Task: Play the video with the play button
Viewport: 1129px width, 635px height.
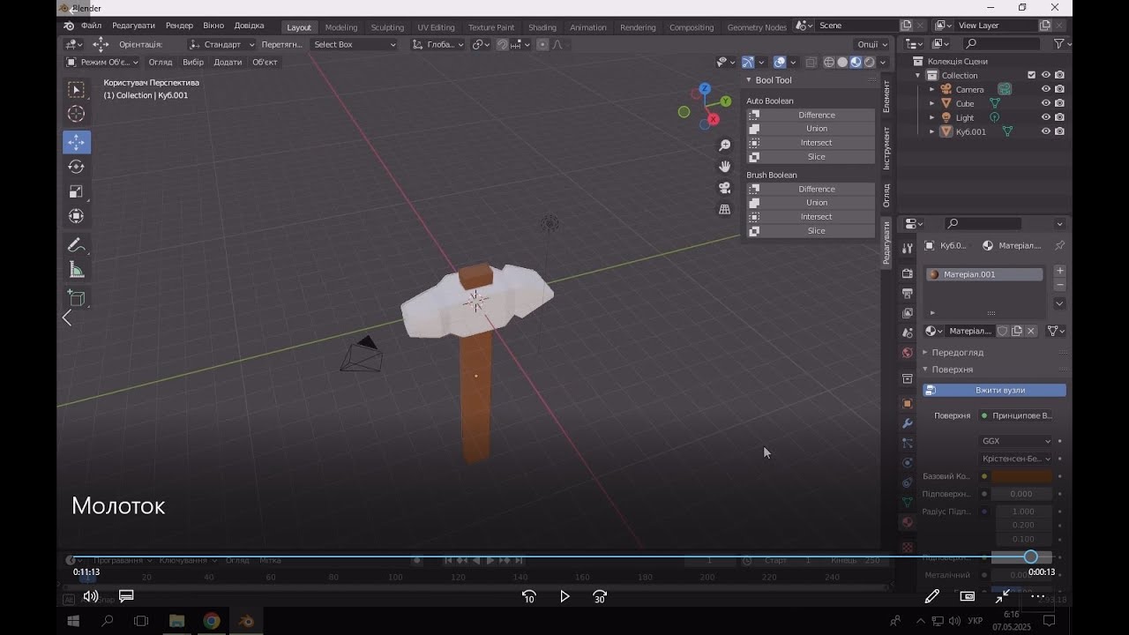Action: point(564,596)
